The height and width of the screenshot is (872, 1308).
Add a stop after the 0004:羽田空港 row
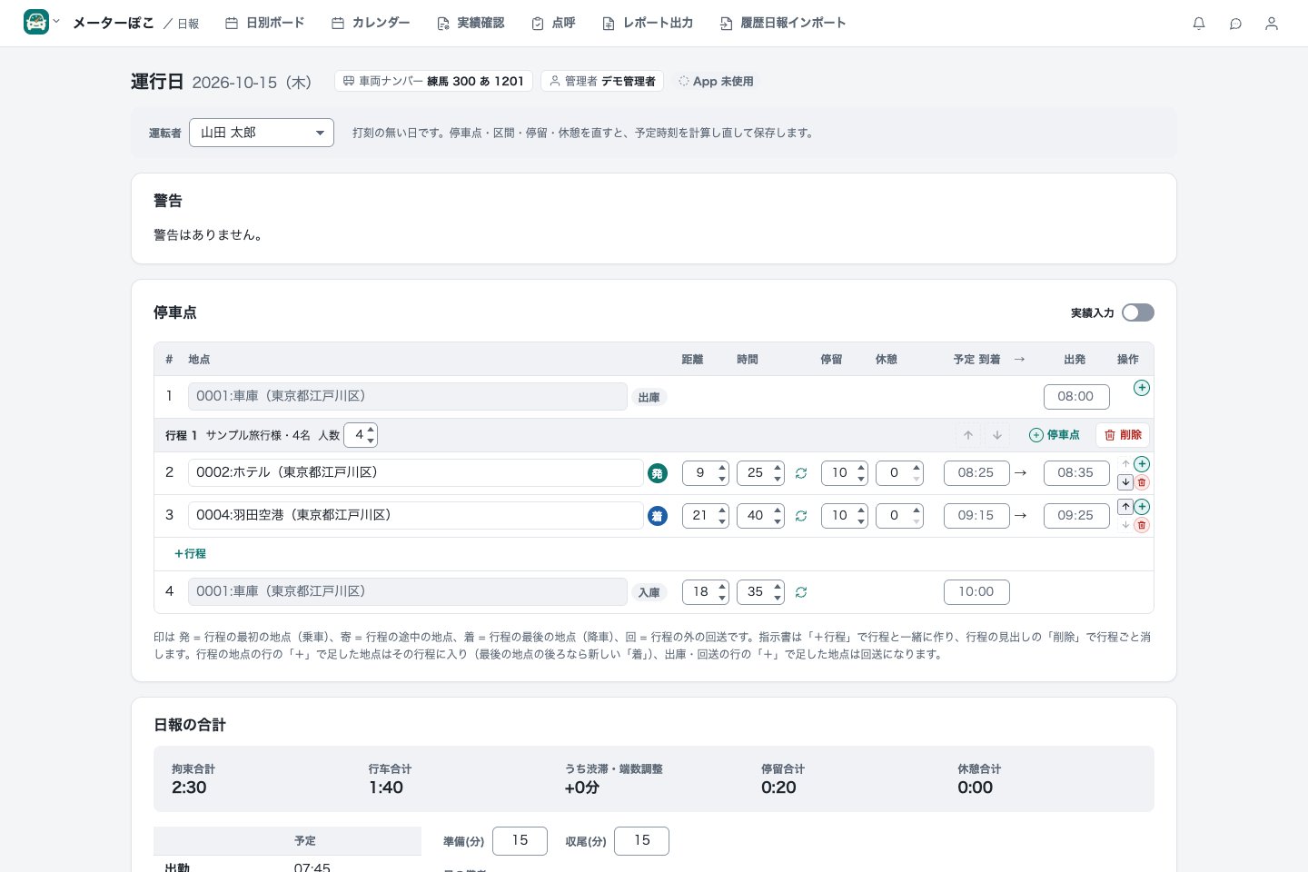click(x=1142, y=507)
